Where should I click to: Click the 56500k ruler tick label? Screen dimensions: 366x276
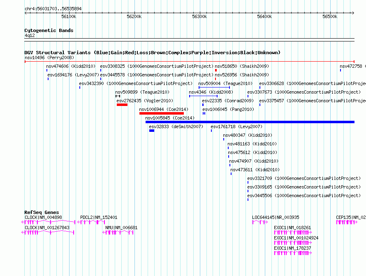330,16
